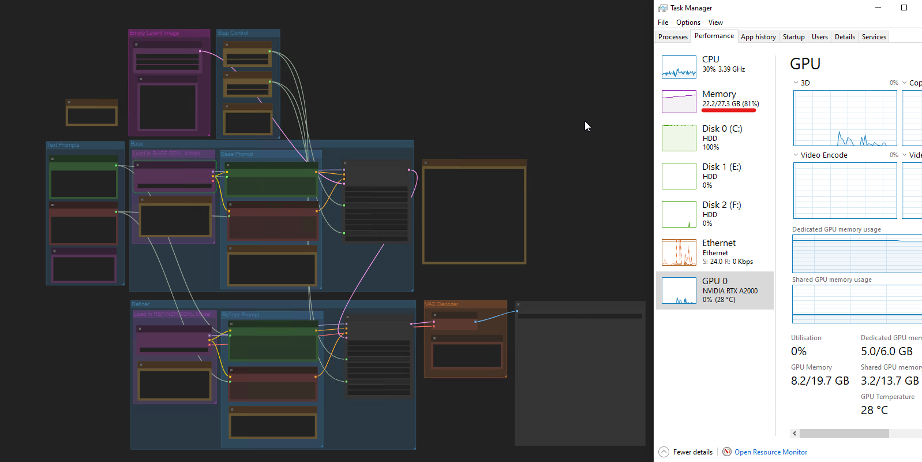Open the Video Encode engine dropdown
This screenshot has width=922, height=462.
(x=796, y=155)
